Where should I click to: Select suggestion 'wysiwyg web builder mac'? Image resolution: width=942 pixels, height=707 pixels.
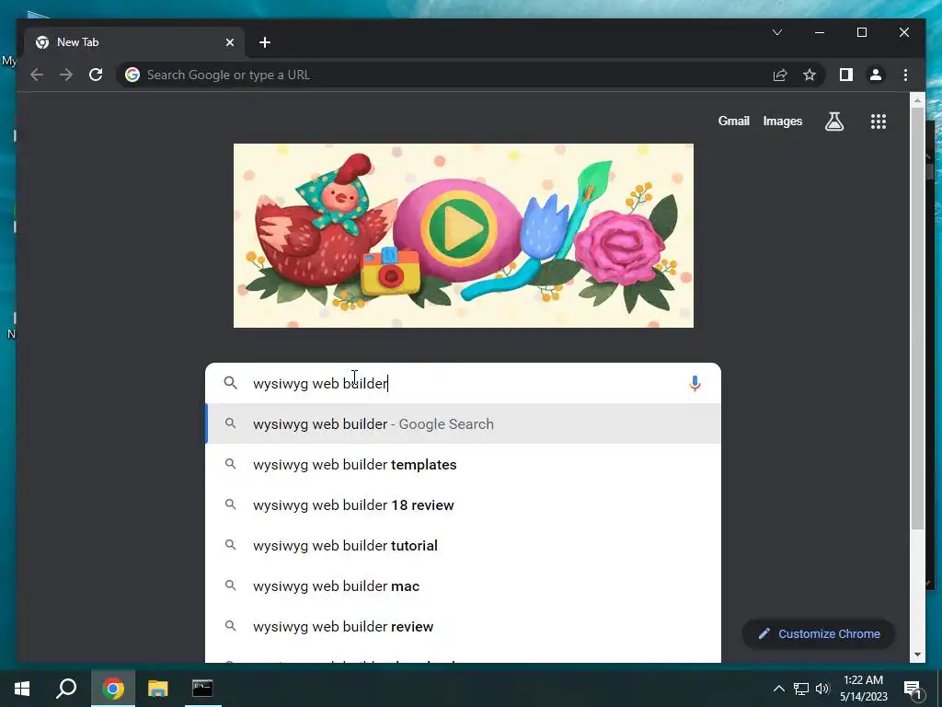point(463,585)
